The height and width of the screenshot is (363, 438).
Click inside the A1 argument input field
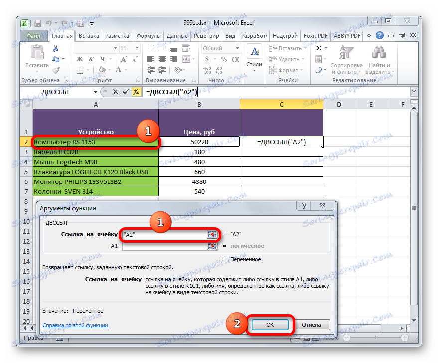[164, 246]
